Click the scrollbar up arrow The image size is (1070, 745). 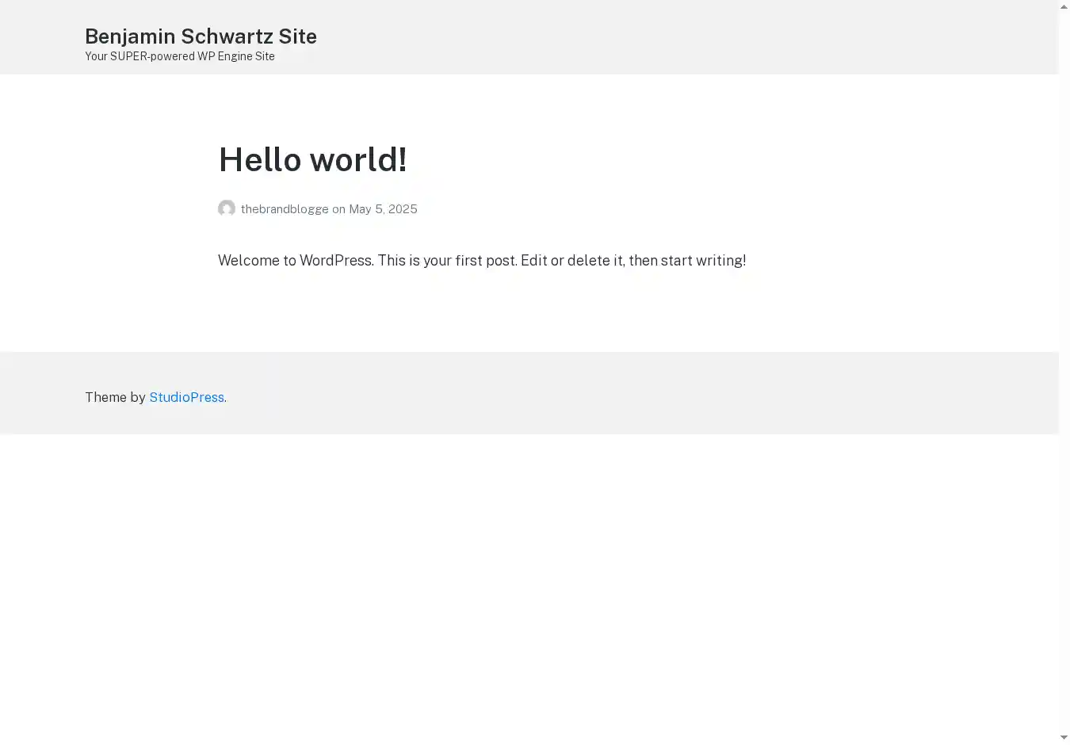click(1064, 6)
